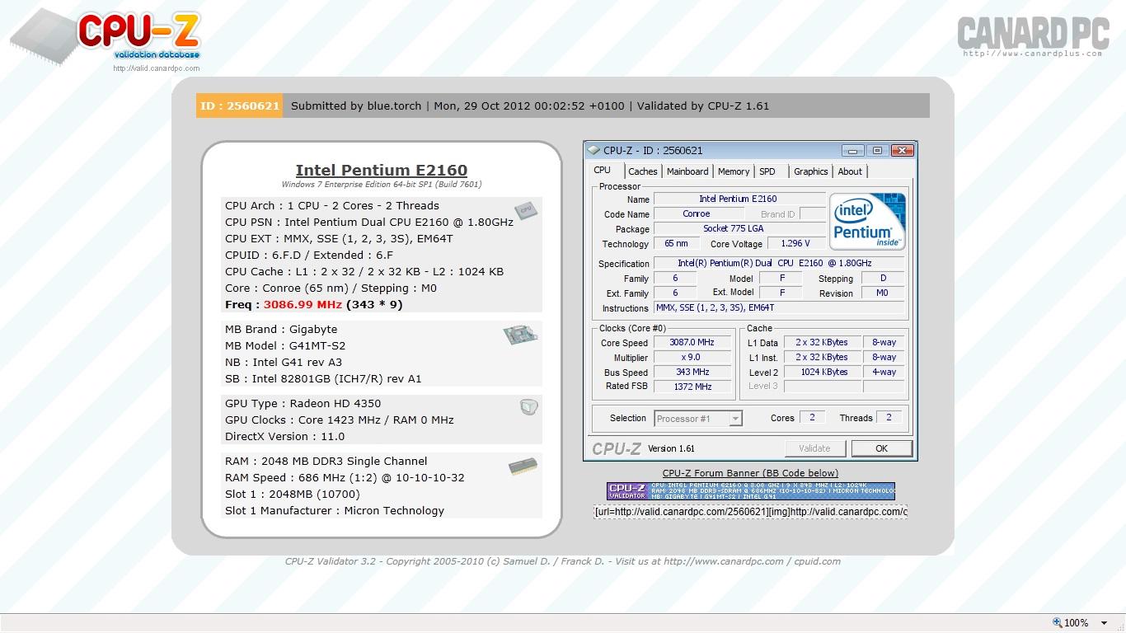
Task: Open the Intel Pentium E2160 heading link
Action: [382, 171]
